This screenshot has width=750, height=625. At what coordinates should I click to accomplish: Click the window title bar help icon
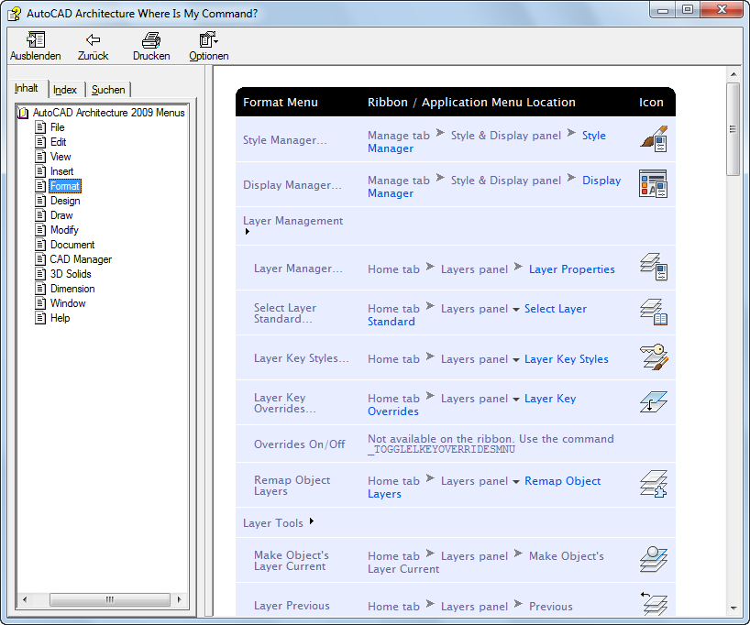(15, 14)
